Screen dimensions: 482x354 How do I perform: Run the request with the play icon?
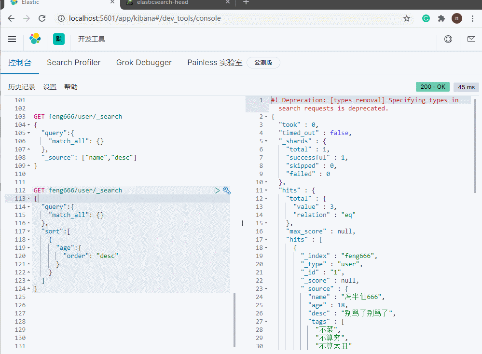[217, 191]
